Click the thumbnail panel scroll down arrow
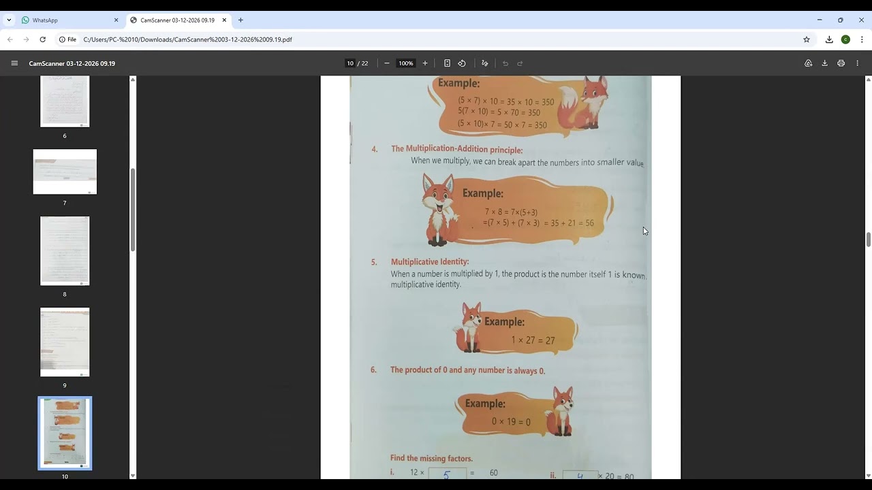Viewport: 872px width, 490px height. 133,475
